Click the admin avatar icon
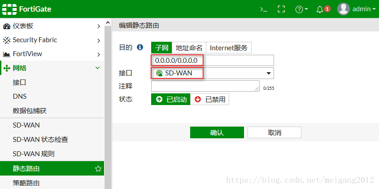379x189 pixels. coord(344,9)
